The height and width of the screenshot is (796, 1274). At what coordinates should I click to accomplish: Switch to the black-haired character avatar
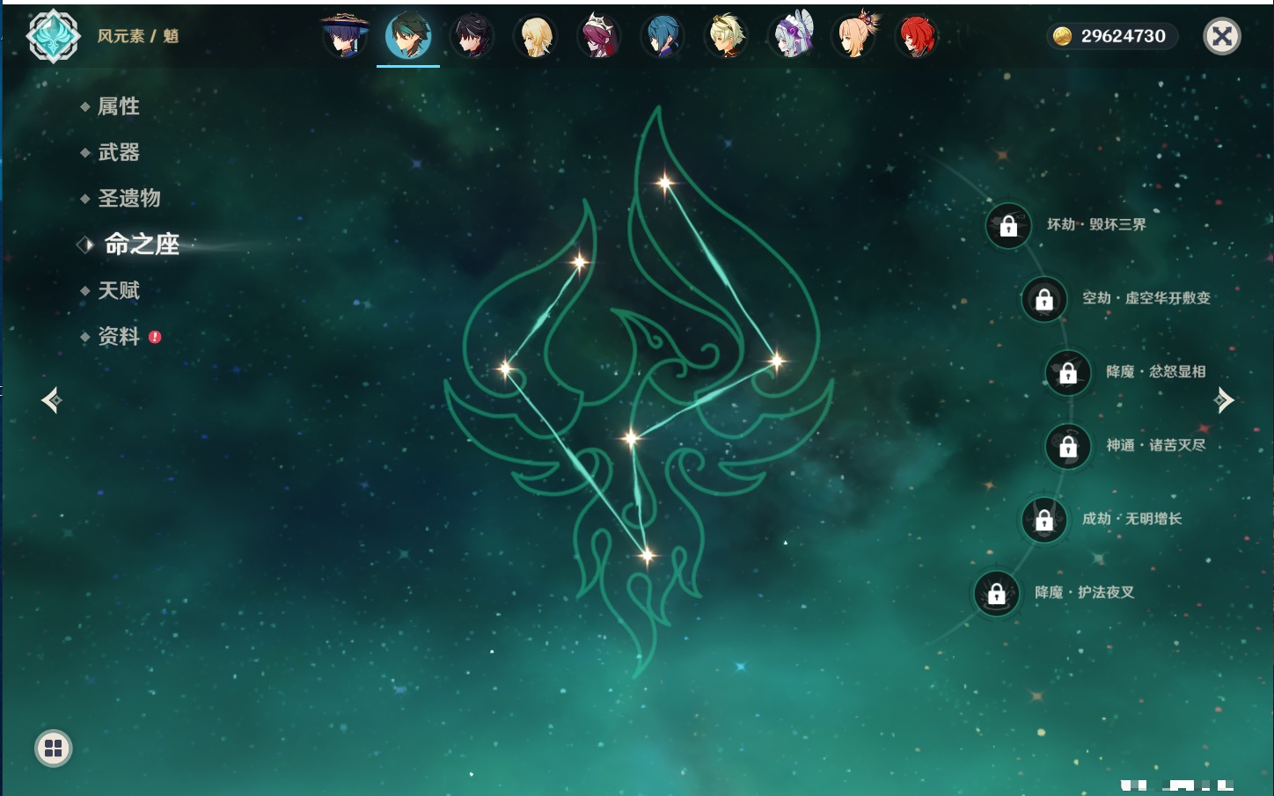pos(472,36)
